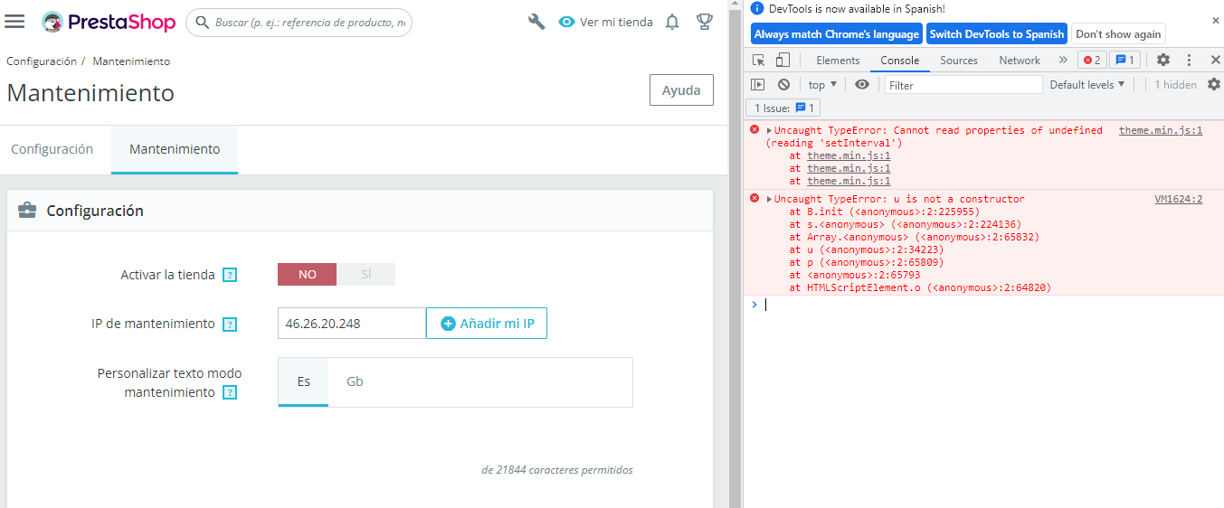
Task: Click the '1 hidden' messages text
Action: 1175,84
